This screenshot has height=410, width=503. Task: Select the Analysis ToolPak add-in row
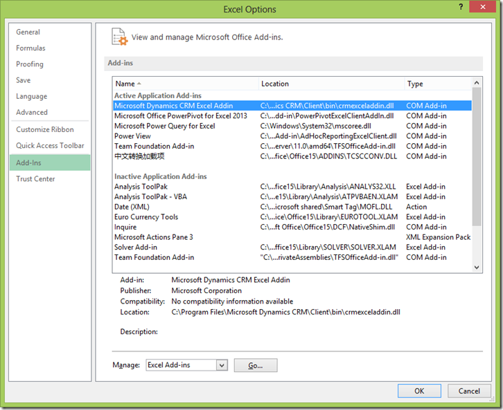292,187
